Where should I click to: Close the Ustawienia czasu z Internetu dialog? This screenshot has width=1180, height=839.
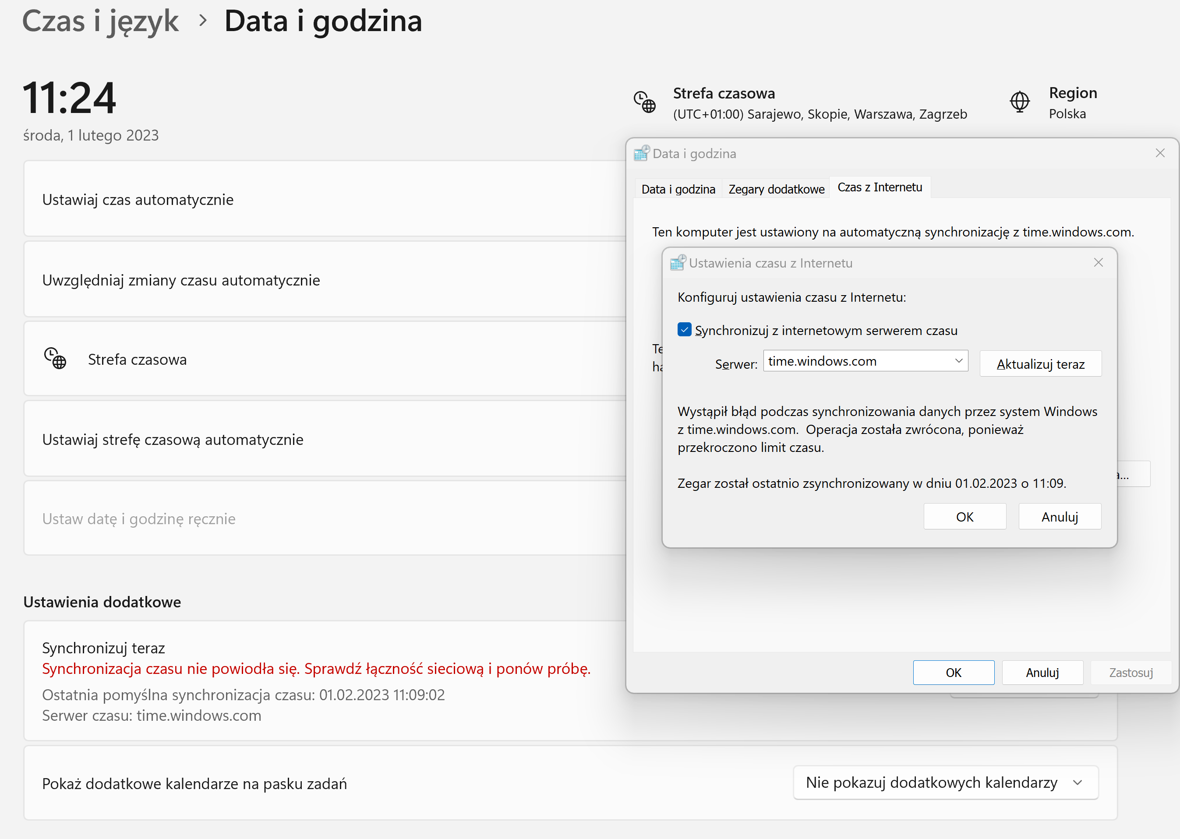(1098, 262)
